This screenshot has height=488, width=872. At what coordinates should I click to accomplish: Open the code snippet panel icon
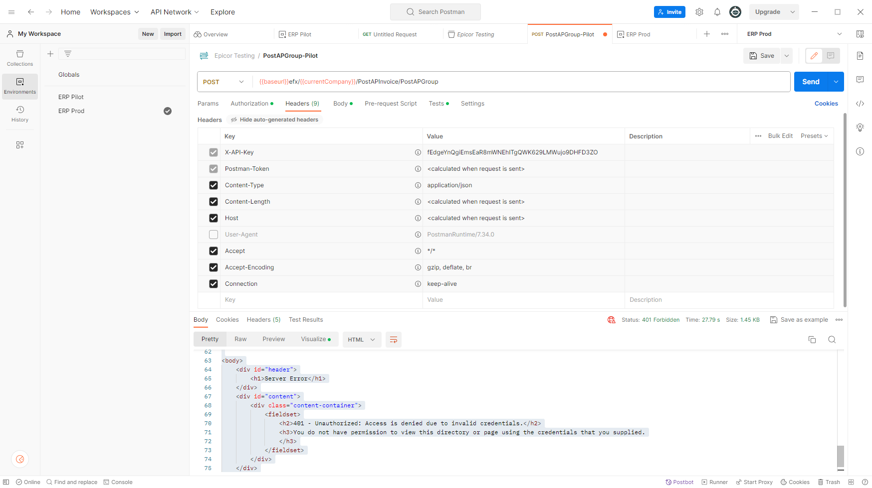point(860,104)
